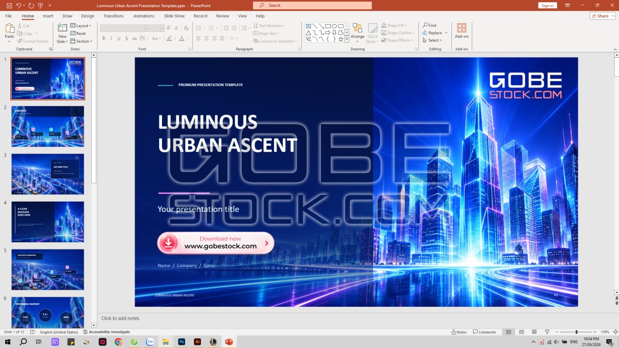Start presentation from beginning icon
Screen dimensions: 619x348
41,5
